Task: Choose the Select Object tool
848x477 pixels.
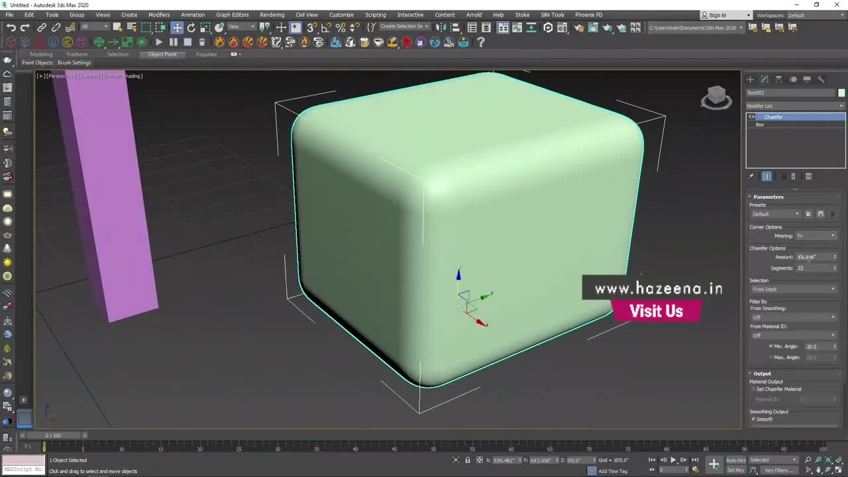Action: pyautogui.click(x=117, y=27)
